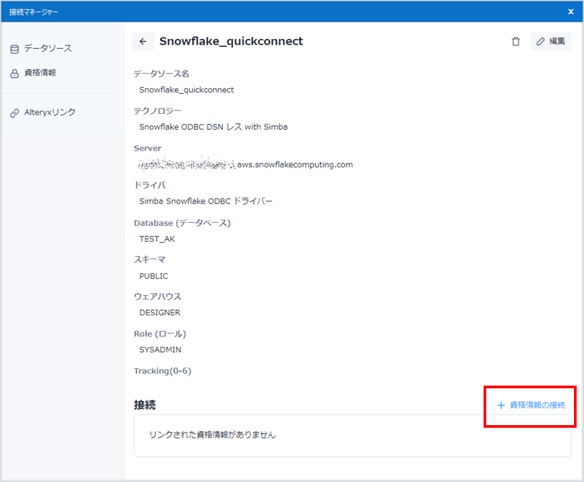Click the 接続 section heading
584x482 pixels.
point(145,405)
